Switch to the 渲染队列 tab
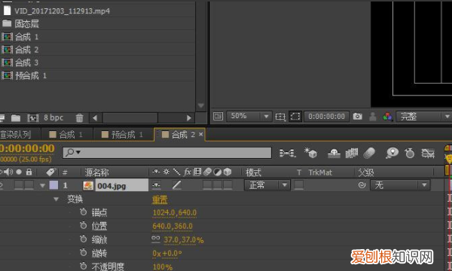 point(16,135)
